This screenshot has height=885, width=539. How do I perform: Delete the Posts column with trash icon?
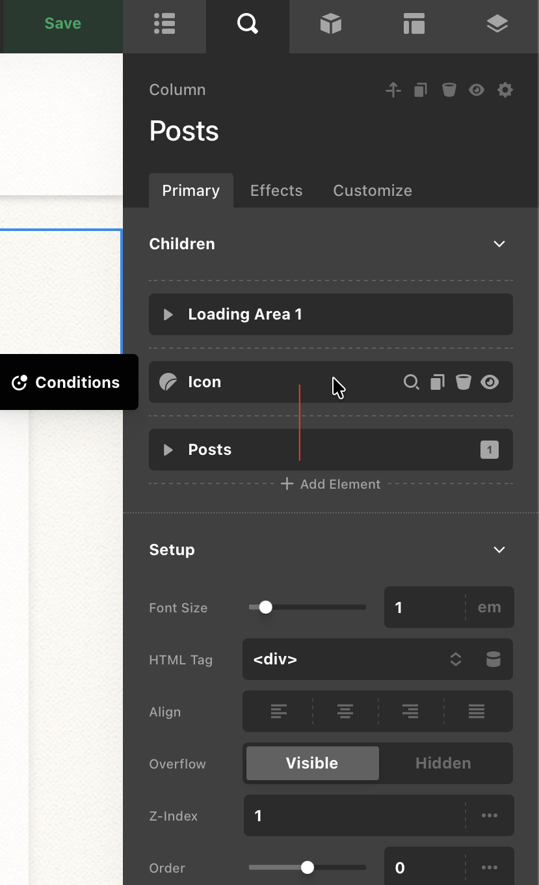coord(449,90)
